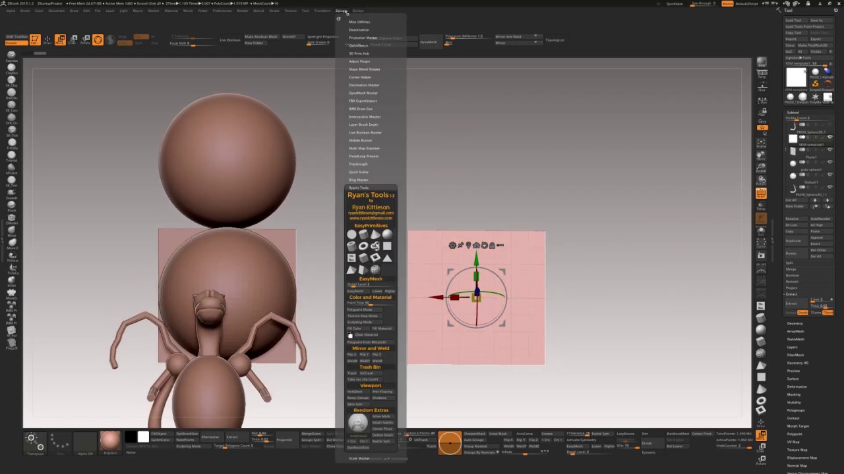
Task: Expand Geometry section in Tool palette
Action: [795, 323]
